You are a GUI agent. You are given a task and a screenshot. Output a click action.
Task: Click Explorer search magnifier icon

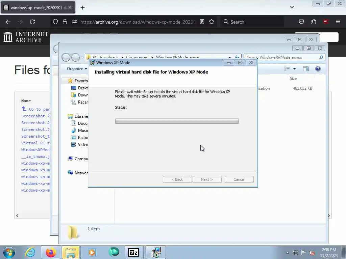[321, 57]
